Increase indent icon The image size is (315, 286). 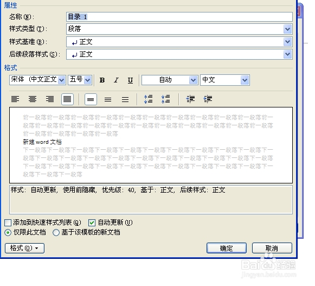pyautogui.click(x=208, y=99)
